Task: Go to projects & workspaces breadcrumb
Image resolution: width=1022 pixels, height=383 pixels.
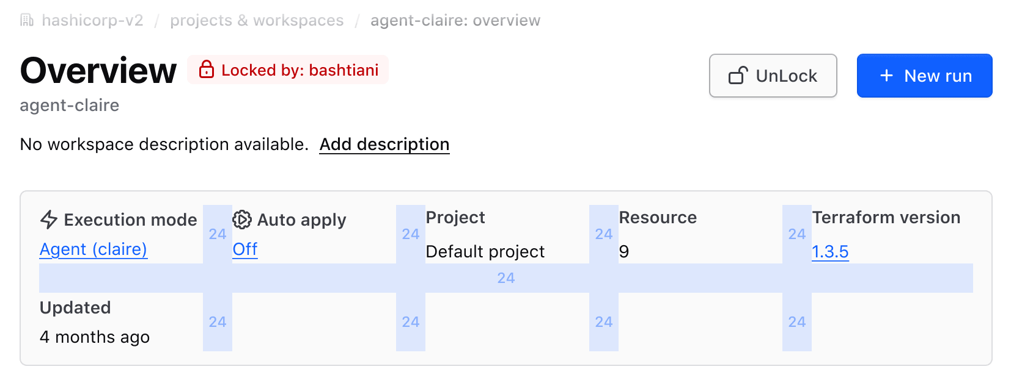Action: [257, 21]
